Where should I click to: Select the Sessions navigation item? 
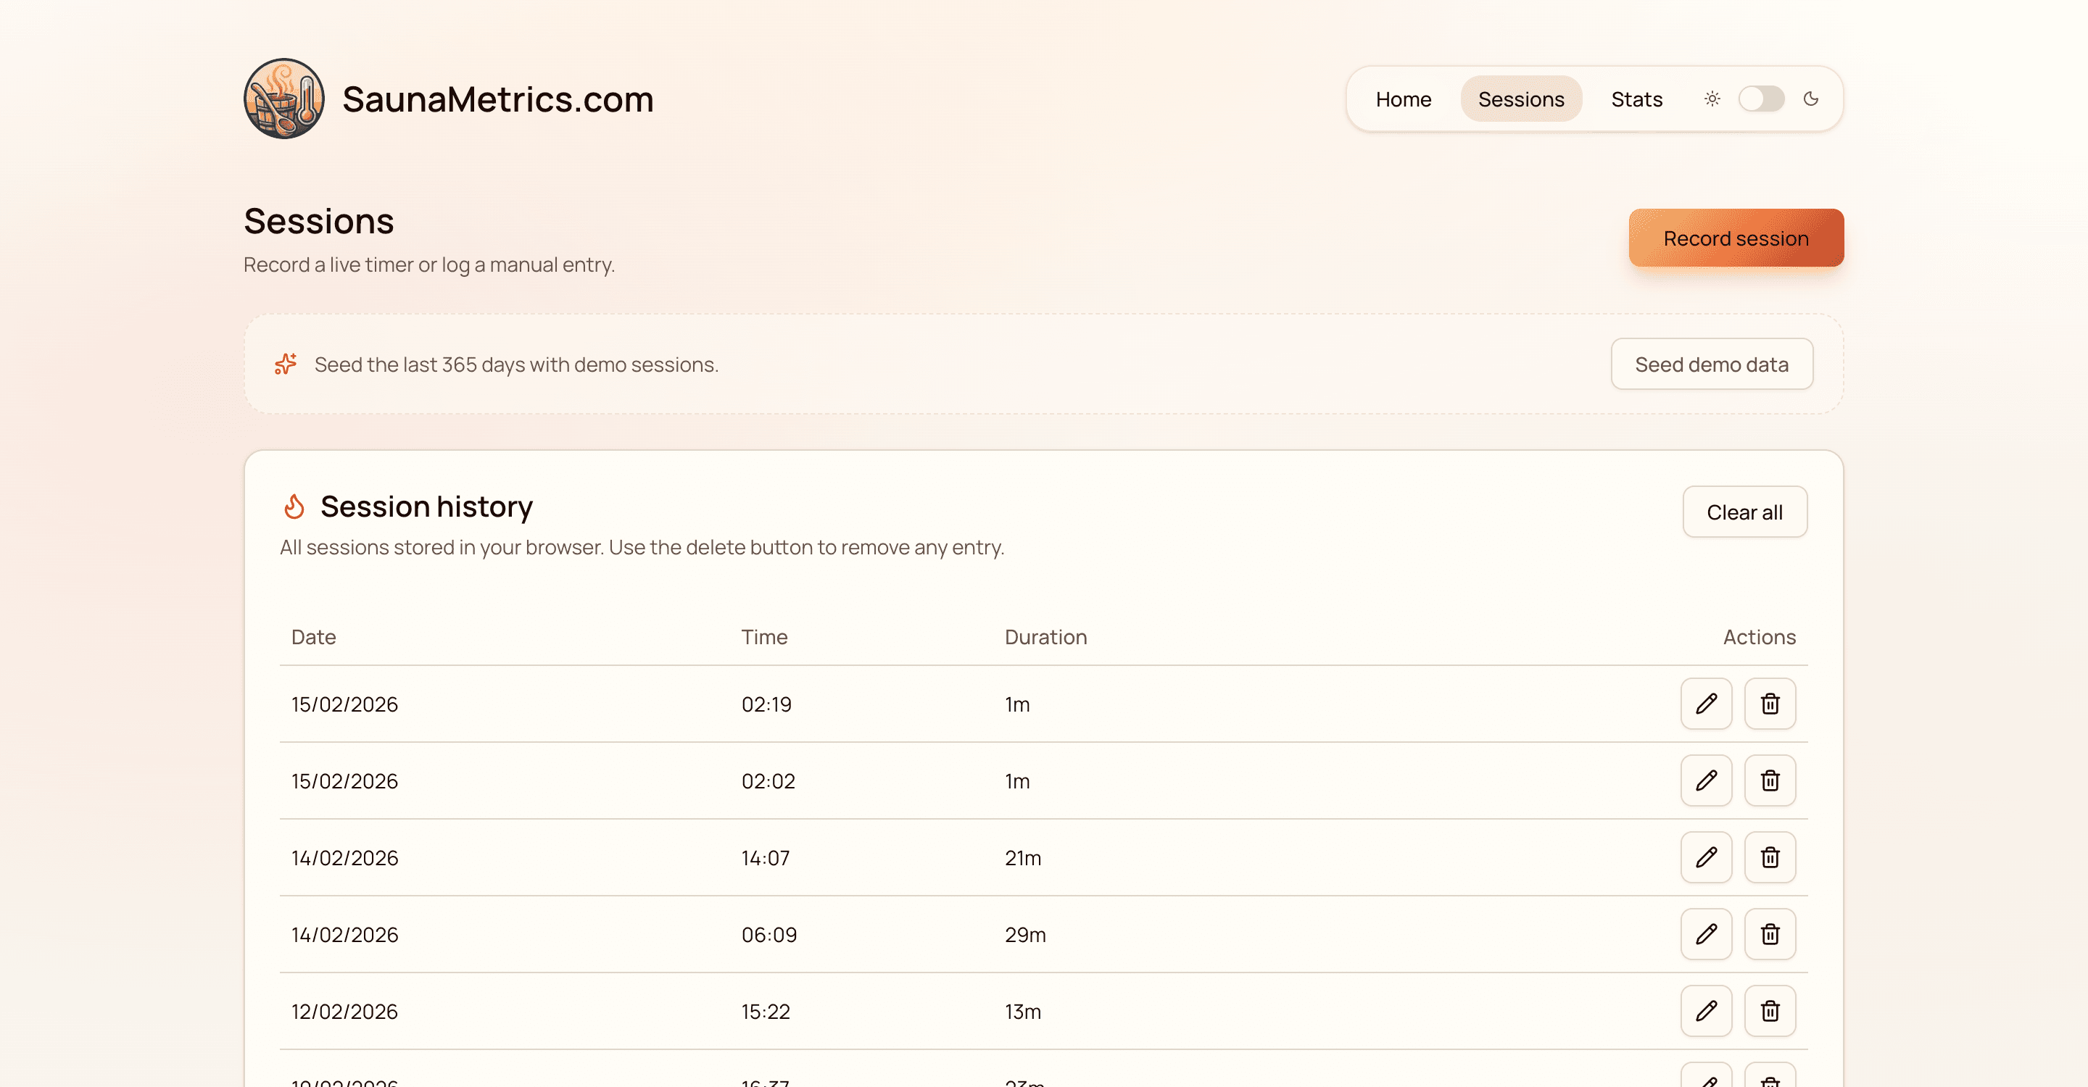tap(1522, 99)
